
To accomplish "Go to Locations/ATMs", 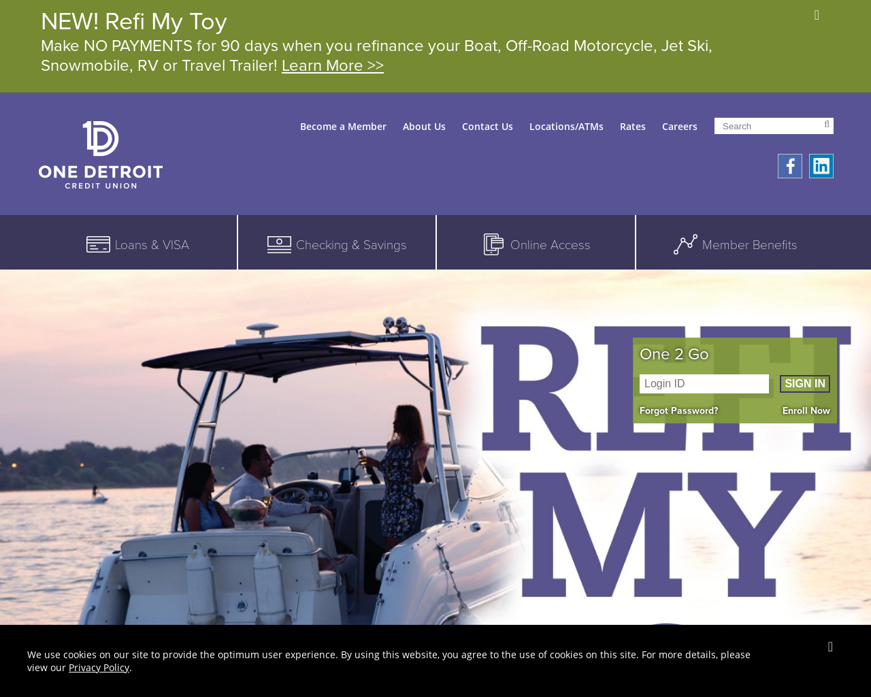I will (x=566, y=127).
